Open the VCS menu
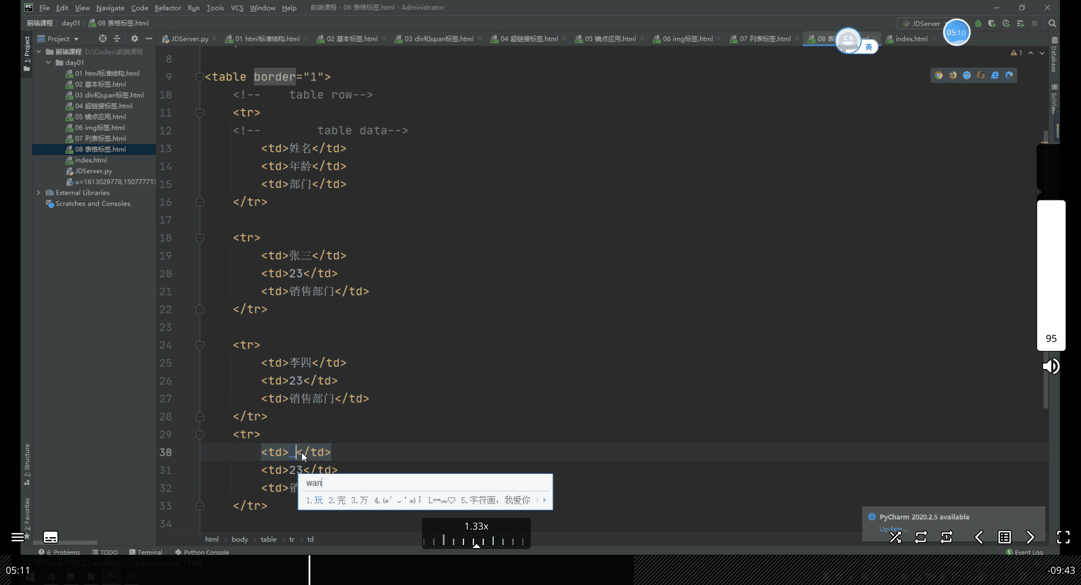 pyautogui.click(x=237, y=8)
